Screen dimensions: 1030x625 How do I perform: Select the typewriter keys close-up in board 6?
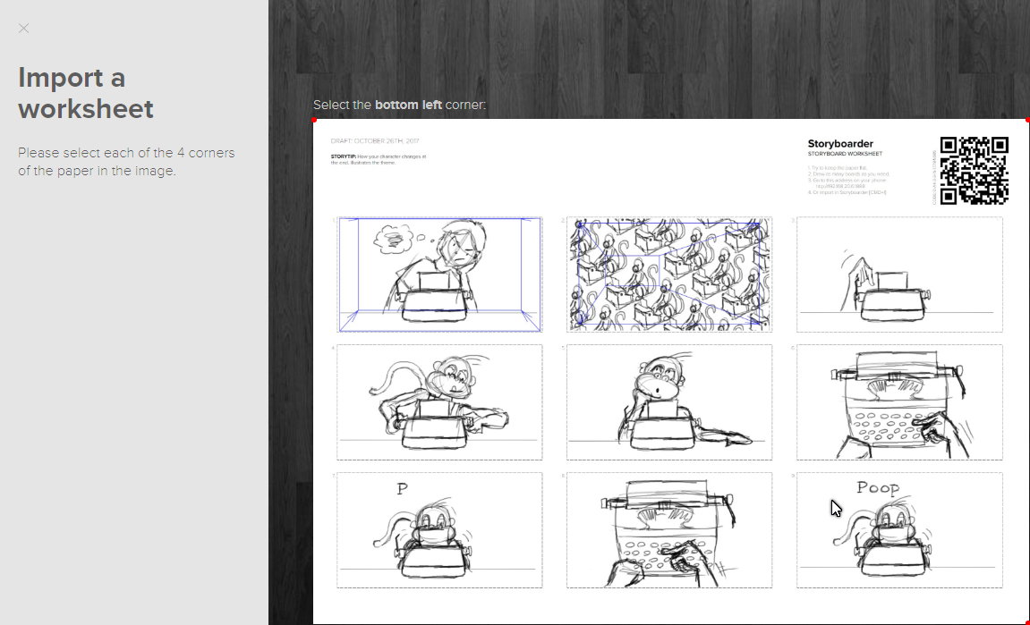tap(898, 401)
